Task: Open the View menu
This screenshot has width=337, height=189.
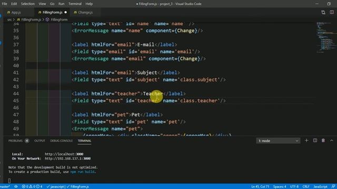Action: pyautogui.click(x=42, y=4)
